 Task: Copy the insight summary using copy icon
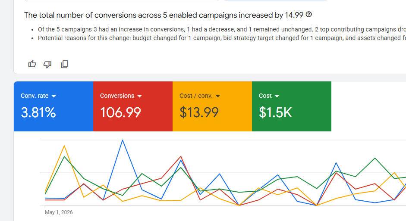click(x=64, y=64)
